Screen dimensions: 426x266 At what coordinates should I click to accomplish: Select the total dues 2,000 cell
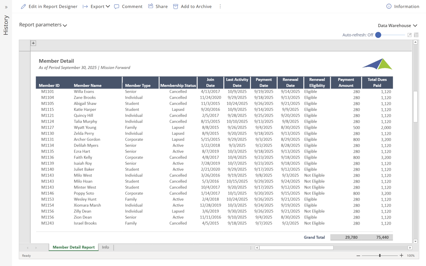coord(386,127)
